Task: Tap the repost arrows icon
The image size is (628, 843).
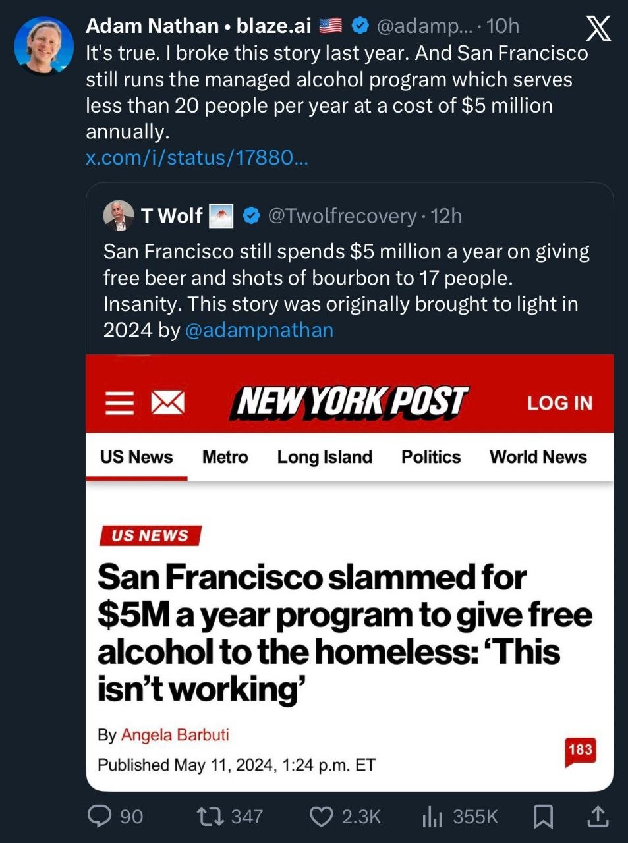Action: coord(210,817)
